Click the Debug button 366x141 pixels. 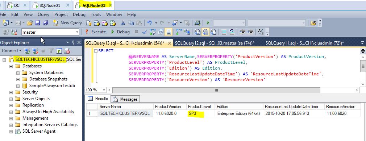120,32
